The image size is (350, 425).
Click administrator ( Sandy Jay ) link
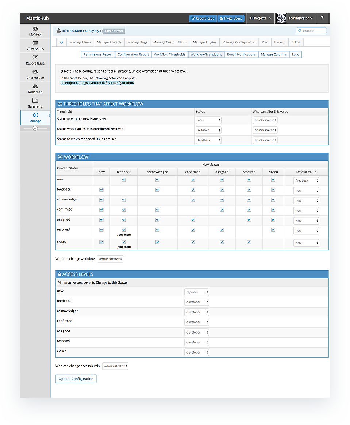pos(81,31)
